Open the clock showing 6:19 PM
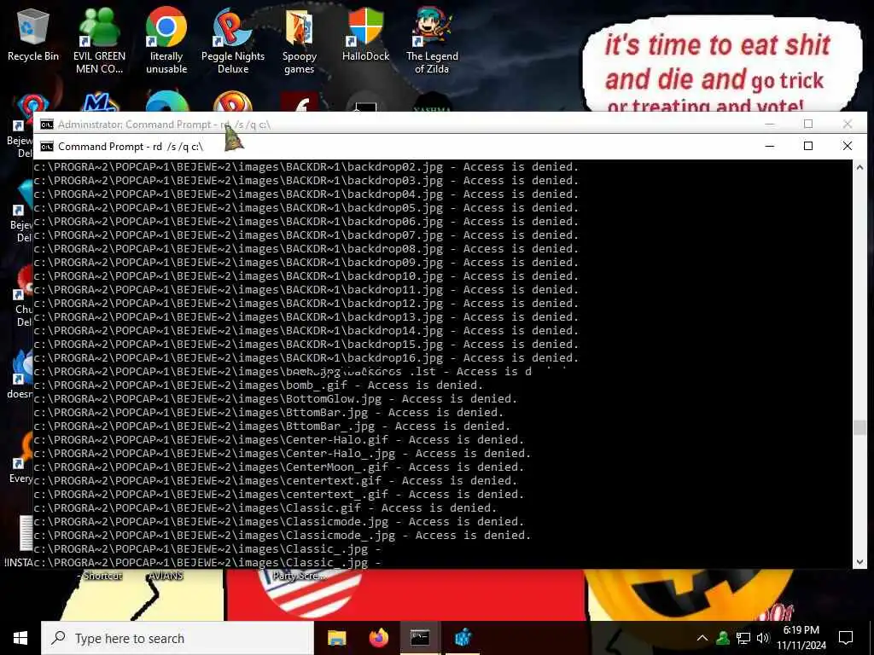The width and height of the screenshot is (874, 655). tap(801, 638)
